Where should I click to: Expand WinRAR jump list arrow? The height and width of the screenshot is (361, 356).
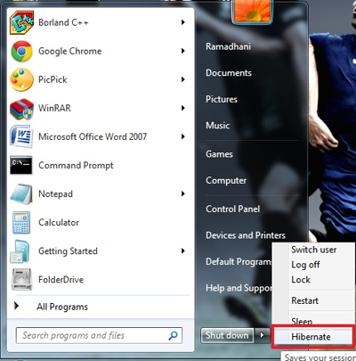pyautogui.click(x=183, y=108)
